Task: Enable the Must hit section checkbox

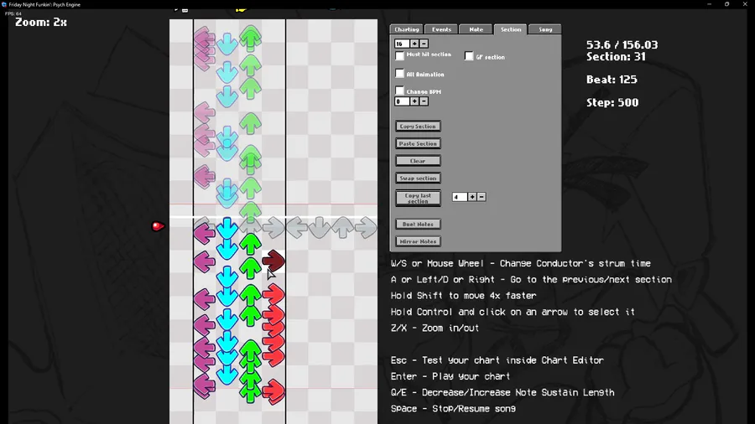Action: pos(399,56)
